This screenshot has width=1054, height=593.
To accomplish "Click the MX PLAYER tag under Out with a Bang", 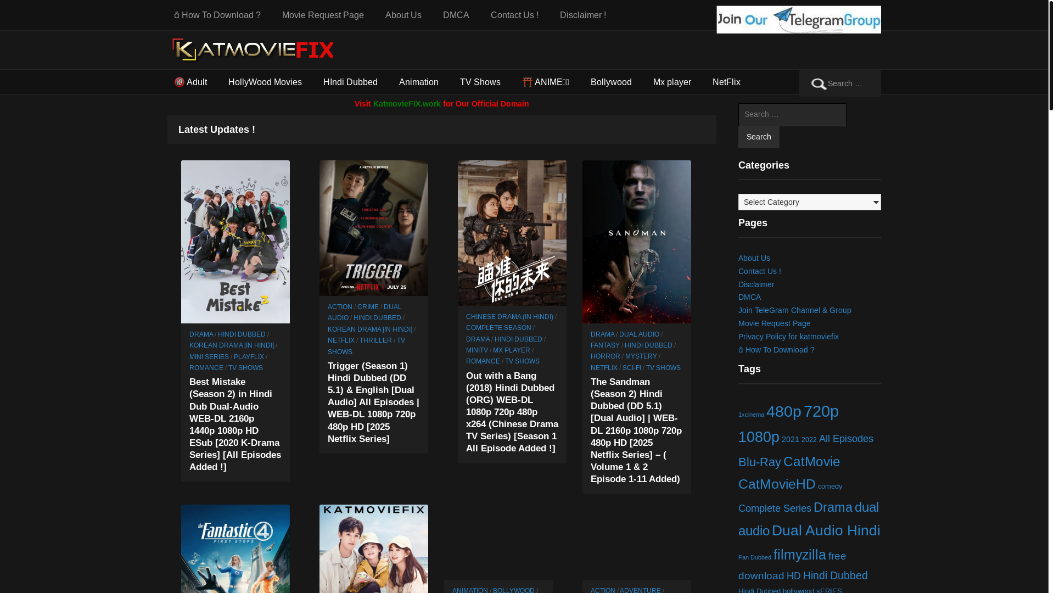I will click(x=512, y=350).
